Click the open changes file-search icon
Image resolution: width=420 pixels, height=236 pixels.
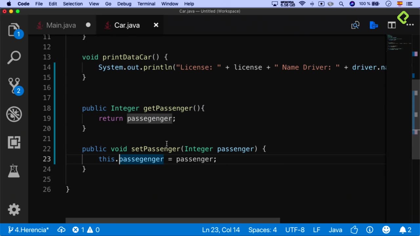pyautogui.click(x=355, y=25)
